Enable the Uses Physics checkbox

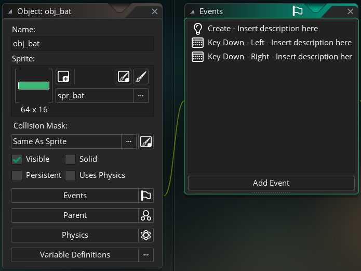pos(70,175)
